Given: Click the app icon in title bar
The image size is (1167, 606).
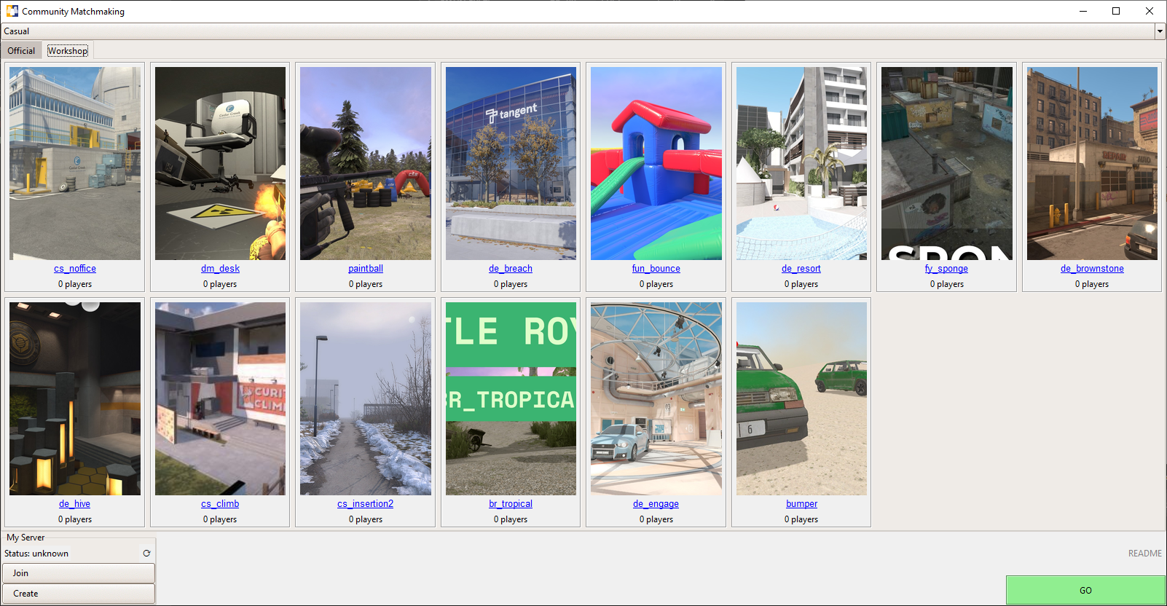Looking at the screenshot, I should click(12, 11).
